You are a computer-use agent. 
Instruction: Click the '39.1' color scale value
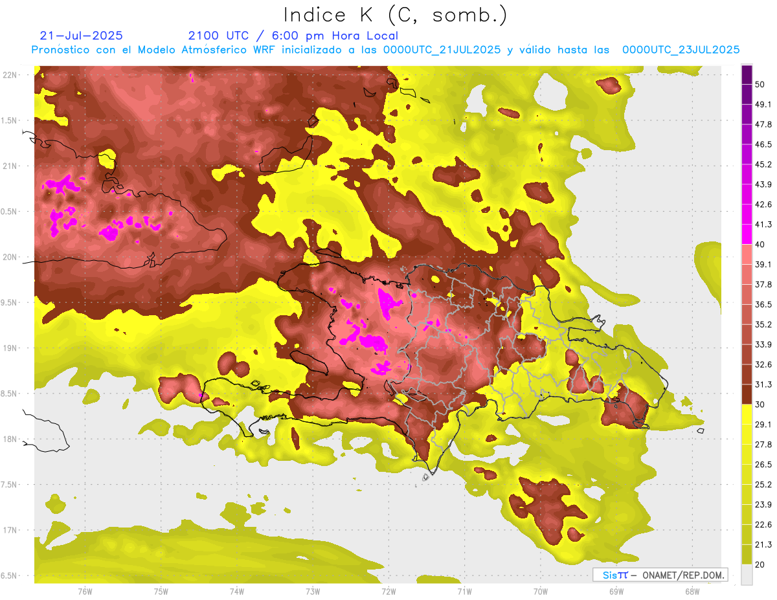(x=763, y=264)
